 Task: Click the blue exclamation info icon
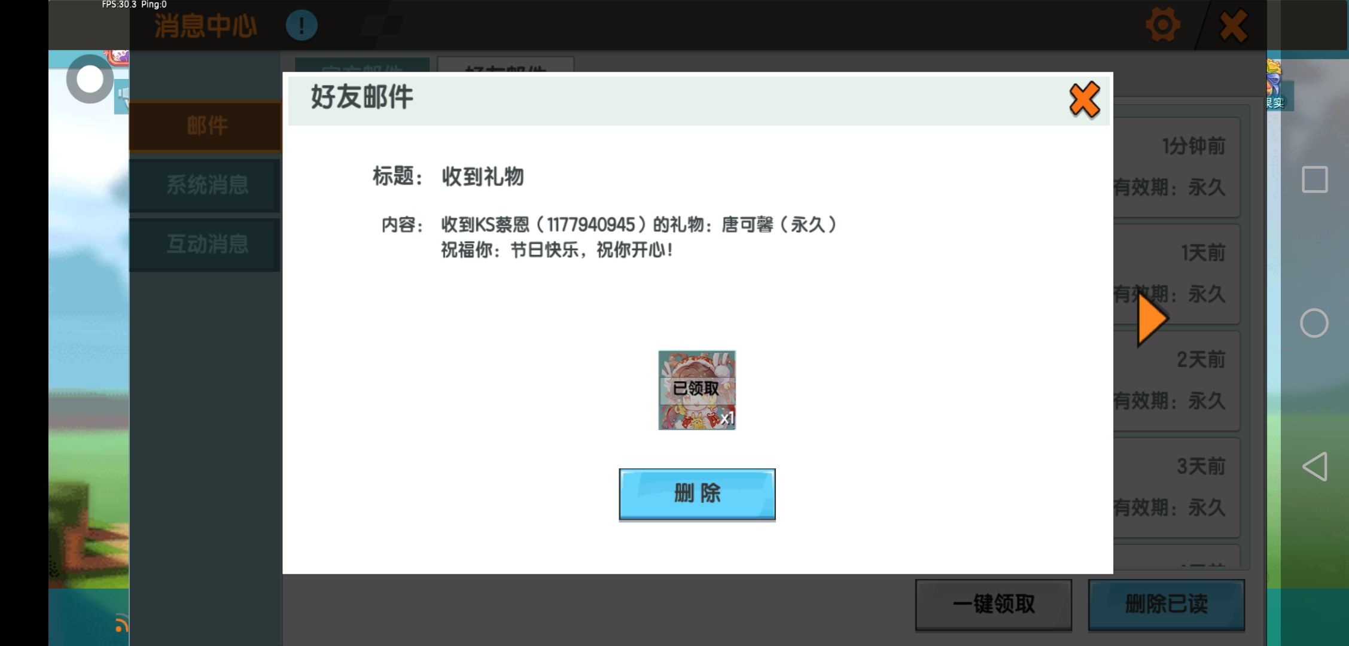(302, 25)
